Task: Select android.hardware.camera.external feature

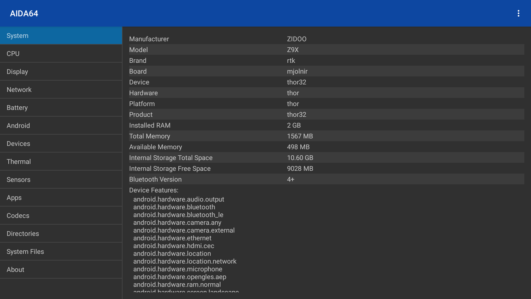Action: pyautogui.click(x=184, y=230)
